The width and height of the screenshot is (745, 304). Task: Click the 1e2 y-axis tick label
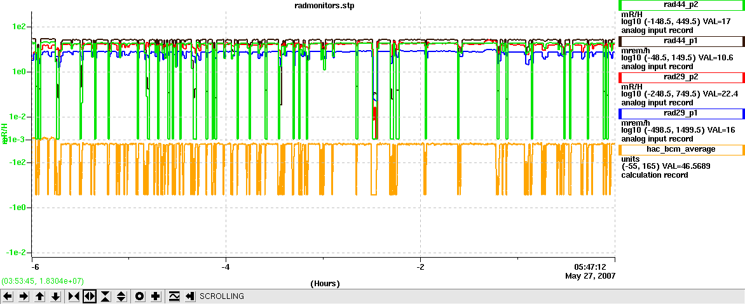(x=18, y=27)
